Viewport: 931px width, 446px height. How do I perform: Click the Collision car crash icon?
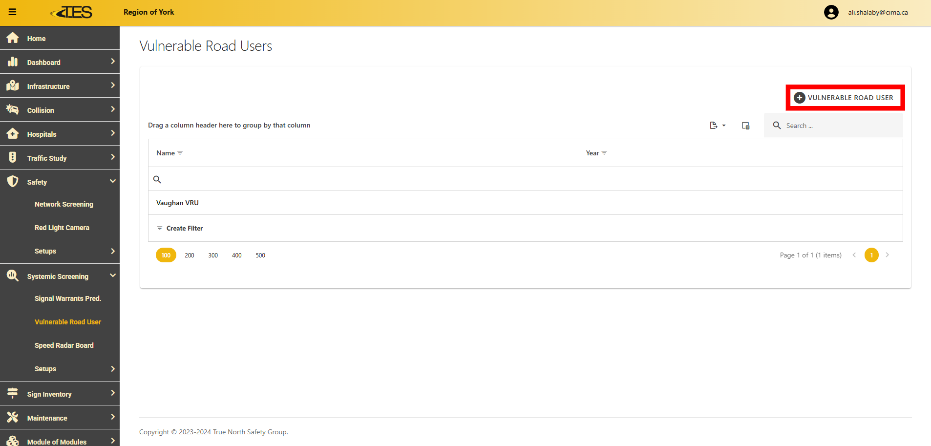(x=13, y=110)
